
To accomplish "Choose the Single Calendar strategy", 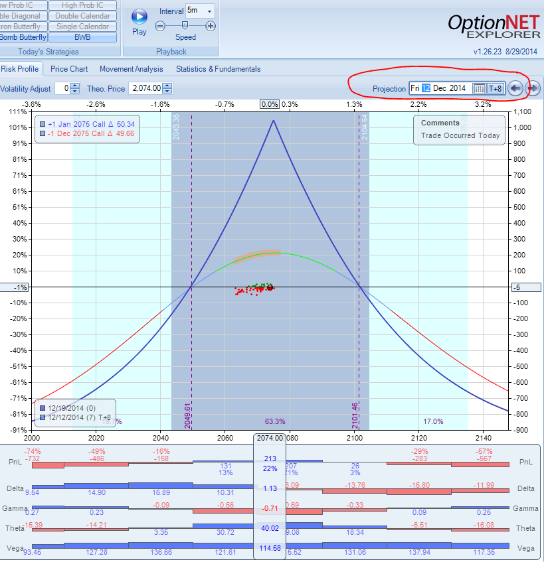I will click(82, 27).
